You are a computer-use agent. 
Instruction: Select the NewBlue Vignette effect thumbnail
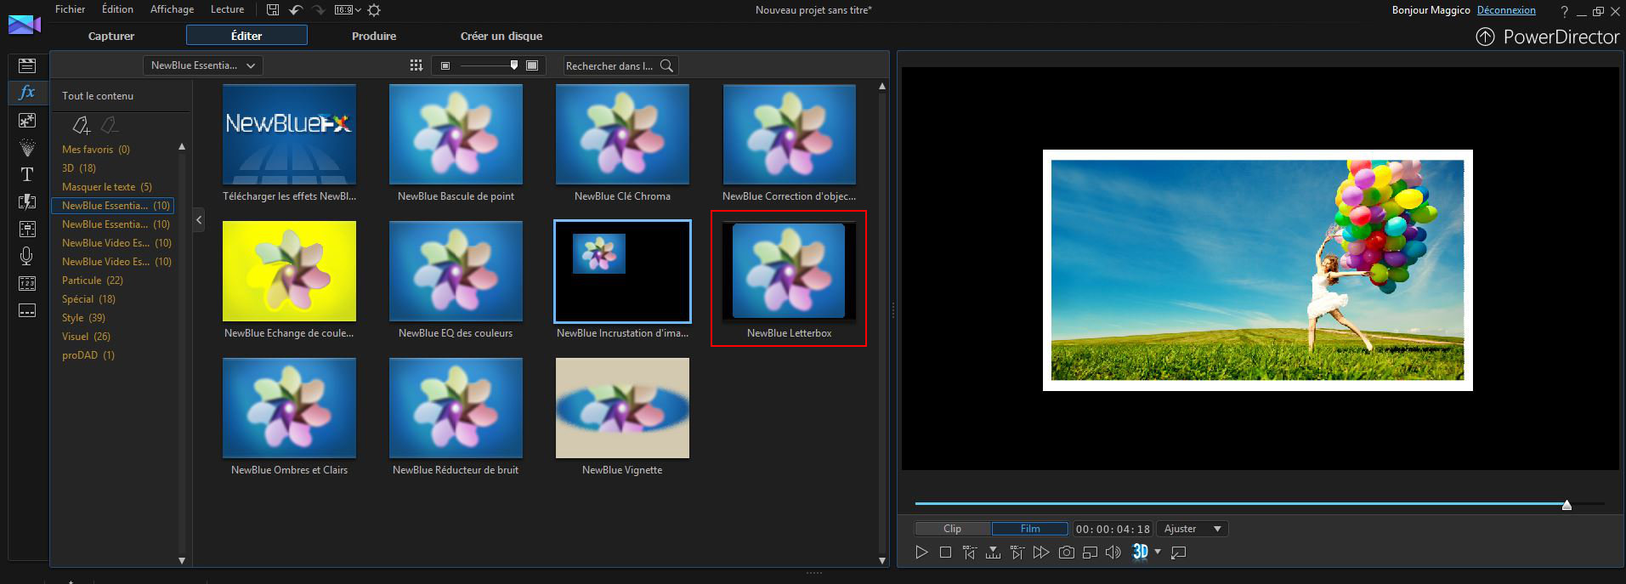[622, 408]
